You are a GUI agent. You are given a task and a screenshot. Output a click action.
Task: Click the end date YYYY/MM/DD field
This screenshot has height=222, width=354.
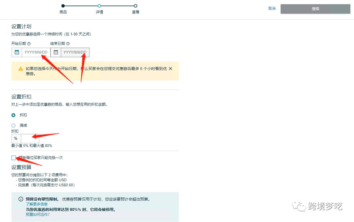(75, 52)
